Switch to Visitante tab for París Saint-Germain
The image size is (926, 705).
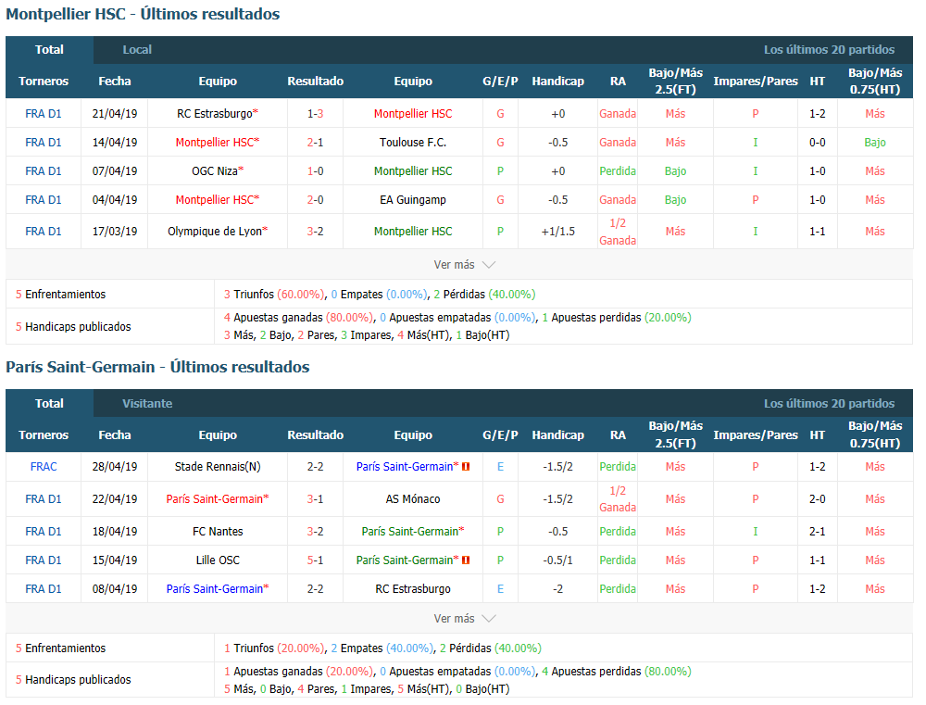pos(147,404)
